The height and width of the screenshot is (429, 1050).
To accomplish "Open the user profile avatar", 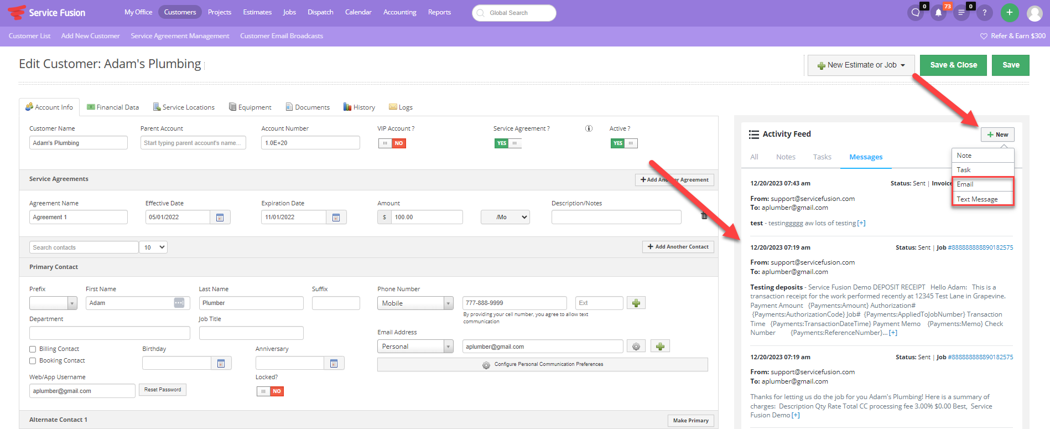I will [1035, 13].
